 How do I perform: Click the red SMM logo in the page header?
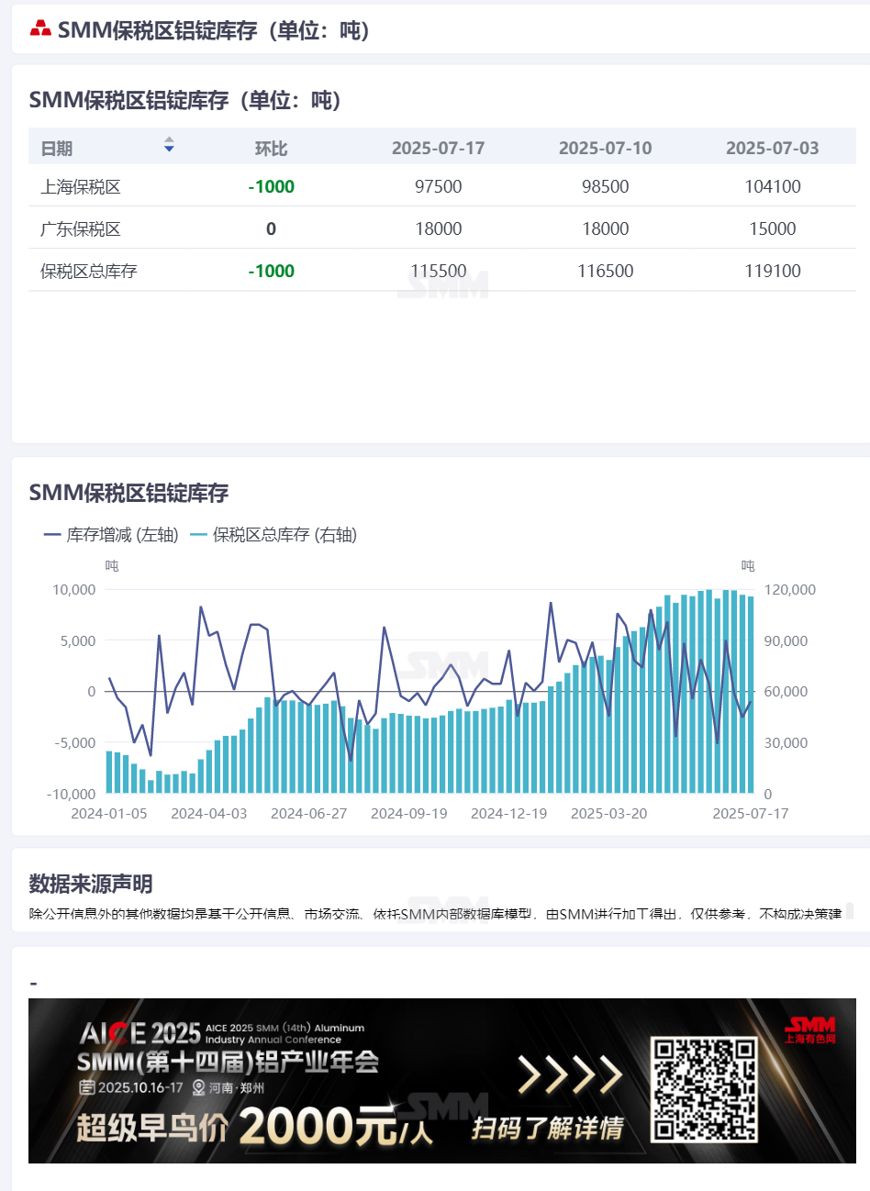[40, 29]
